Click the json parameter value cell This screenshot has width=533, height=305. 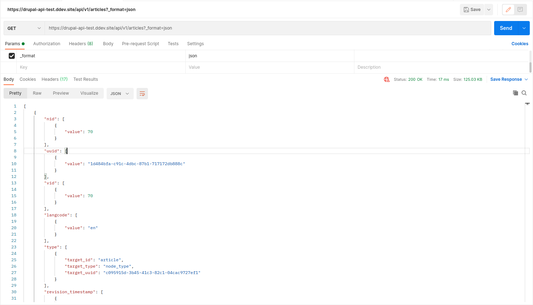click(x=270, y=56)
